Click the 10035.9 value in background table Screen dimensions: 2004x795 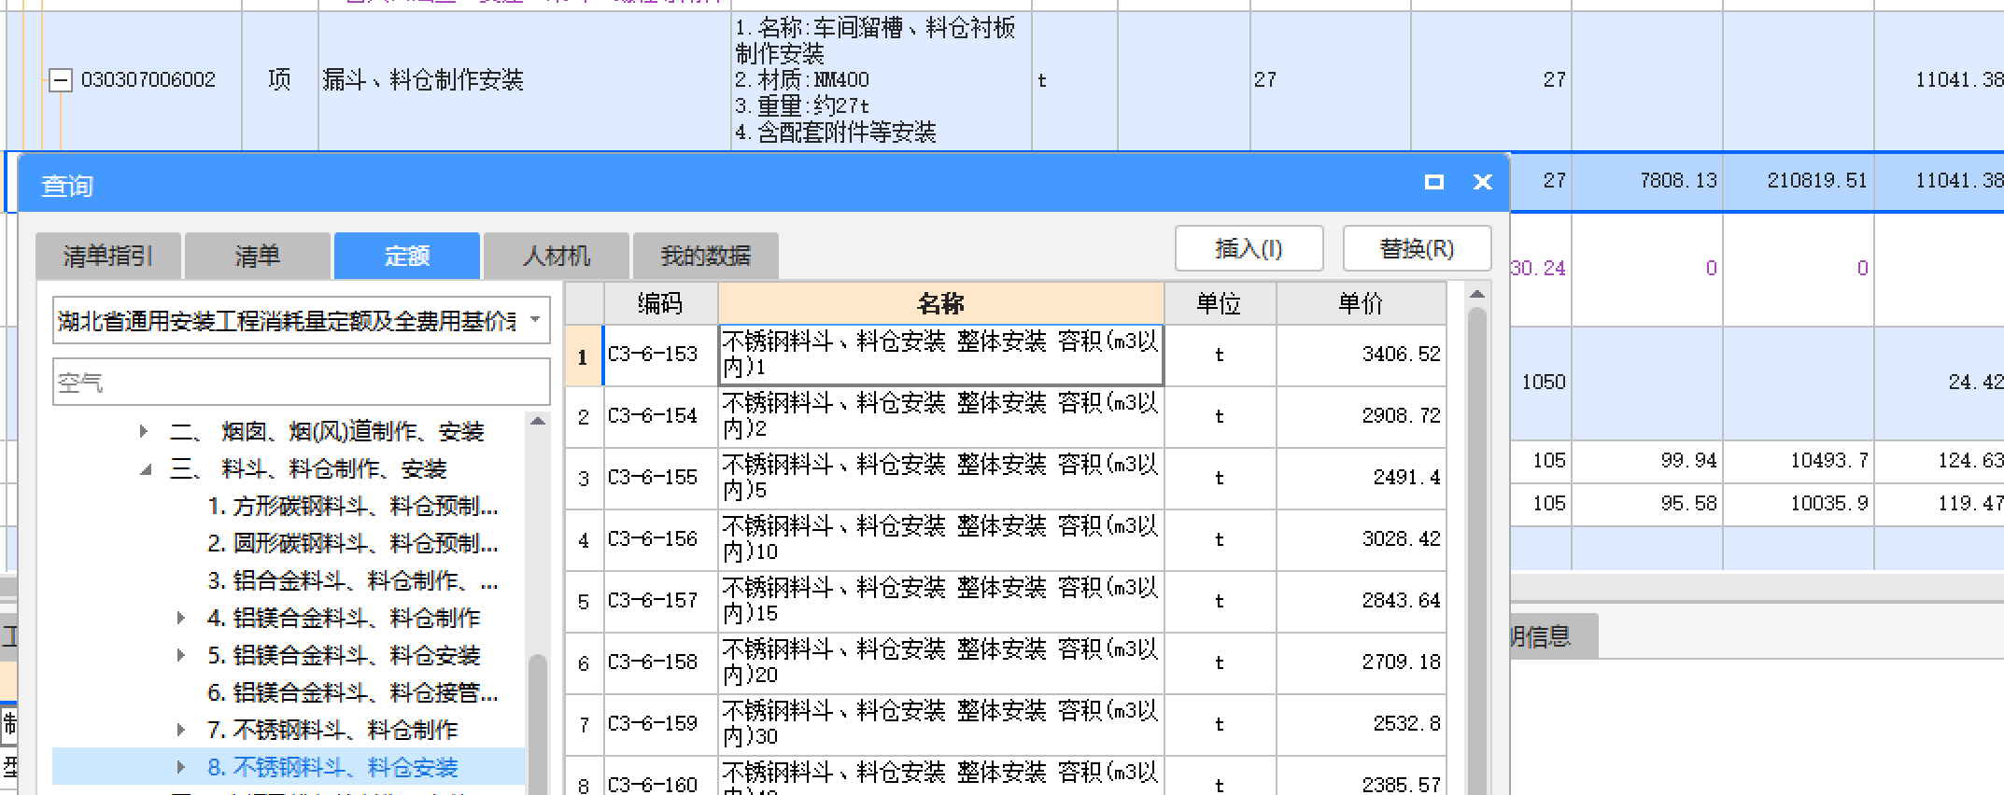pos(1799,503)
